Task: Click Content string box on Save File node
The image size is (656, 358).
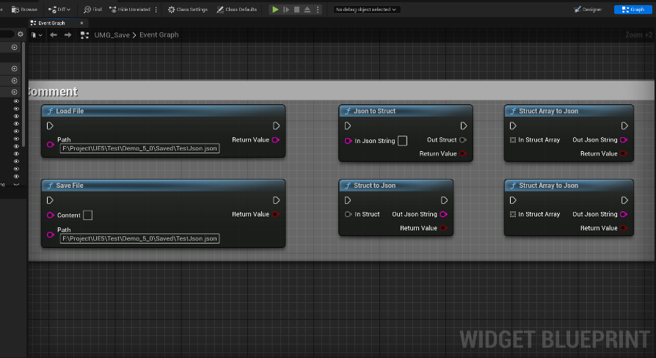Action: pyautogui.click(x=87, y=215)
